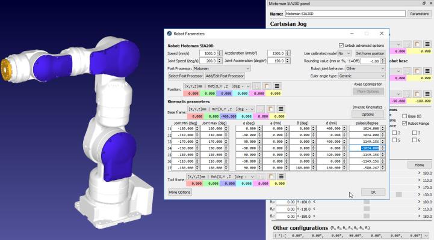This screenshot has width=434, height=240.
Task: Click the paste icon above the -90.000 value in the panel
Action: pyautogui.click(x=417, y=94)
